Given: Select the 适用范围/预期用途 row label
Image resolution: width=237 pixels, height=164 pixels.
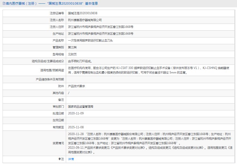Looking at the screenshot, I should [x=52, y=70].
